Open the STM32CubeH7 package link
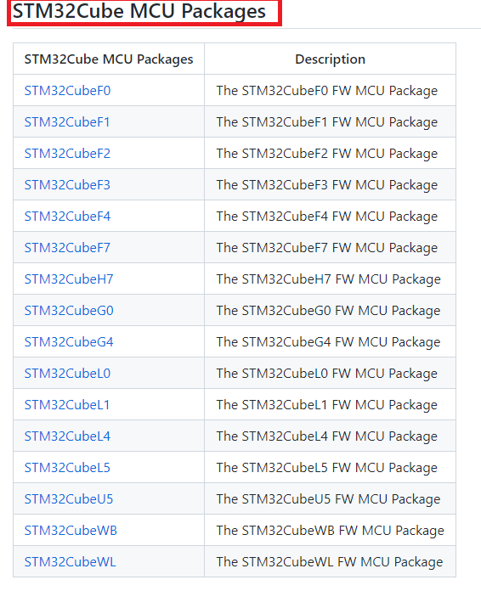This screenshot has width=481, height=591. (x=69, y=279)
